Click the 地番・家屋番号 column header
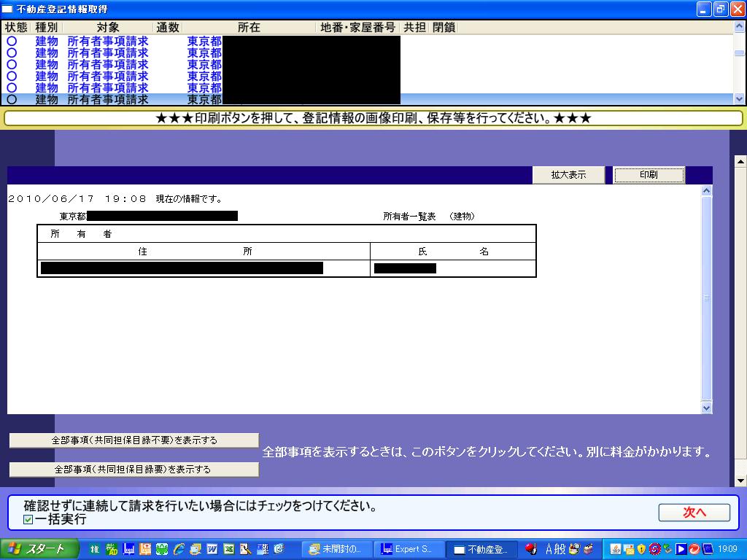The image size is (747, 560). pyautogui.click(x=357, y=28)
